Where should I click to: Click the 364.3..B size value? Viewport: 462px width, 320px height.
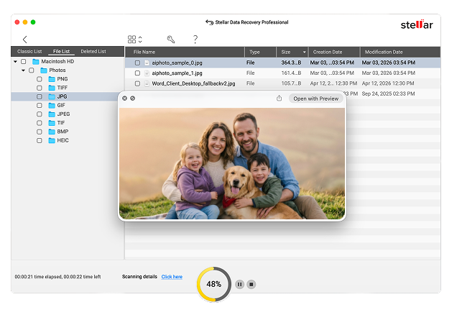(x=291, y=63)
